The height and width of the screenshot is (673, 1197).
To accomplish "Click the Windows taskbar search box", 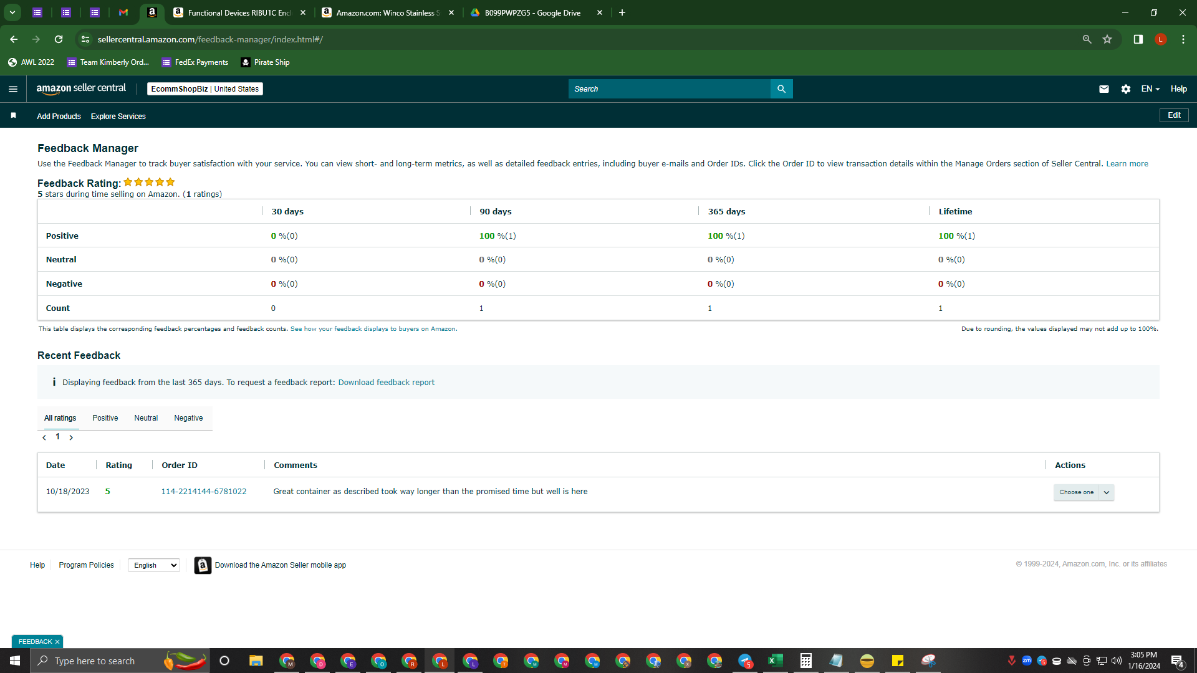I will [x=120, y=661].
